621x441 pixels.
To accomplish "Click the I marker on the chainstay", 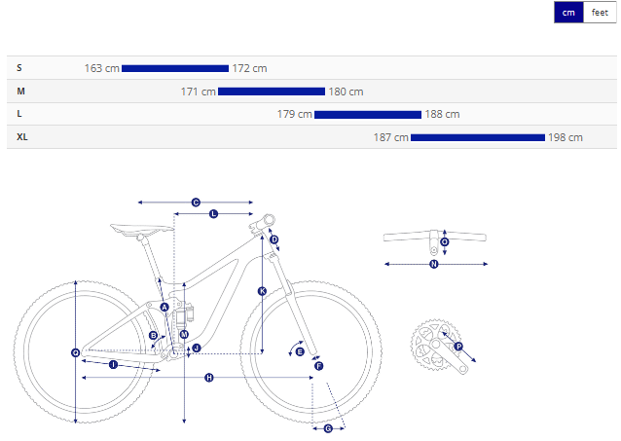I will 113,364.
